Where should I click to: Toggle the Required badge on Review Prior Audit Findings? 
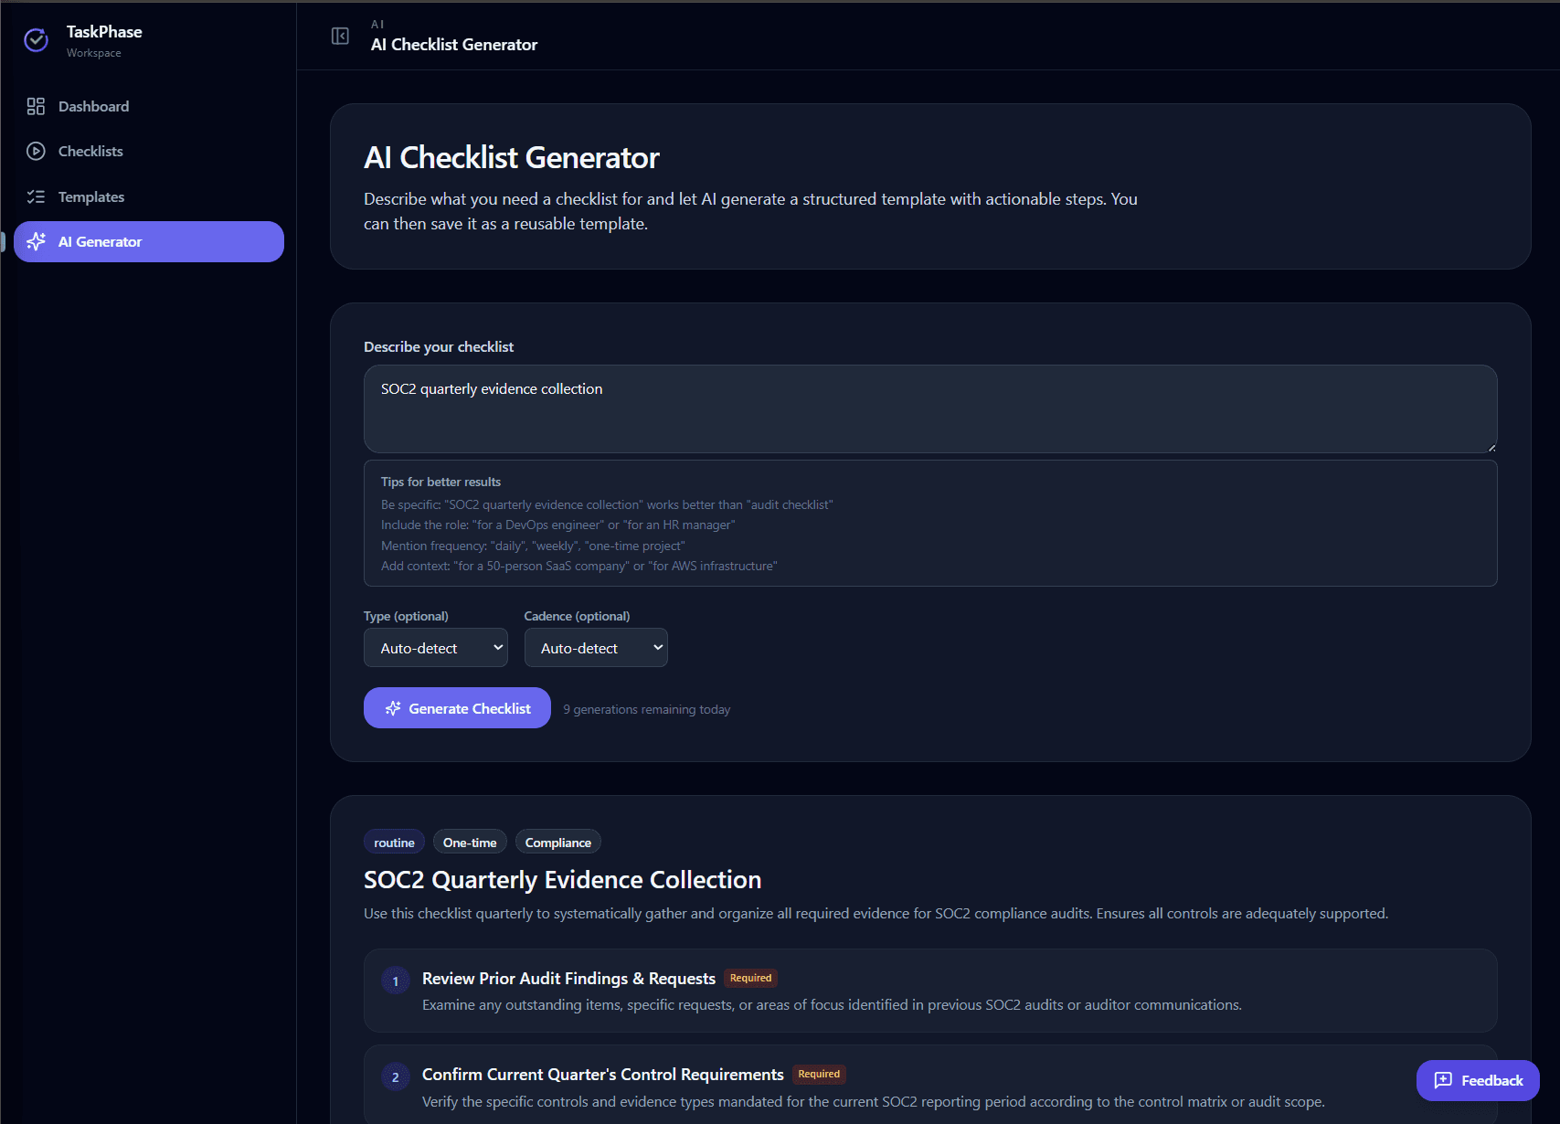click(749, 978)
